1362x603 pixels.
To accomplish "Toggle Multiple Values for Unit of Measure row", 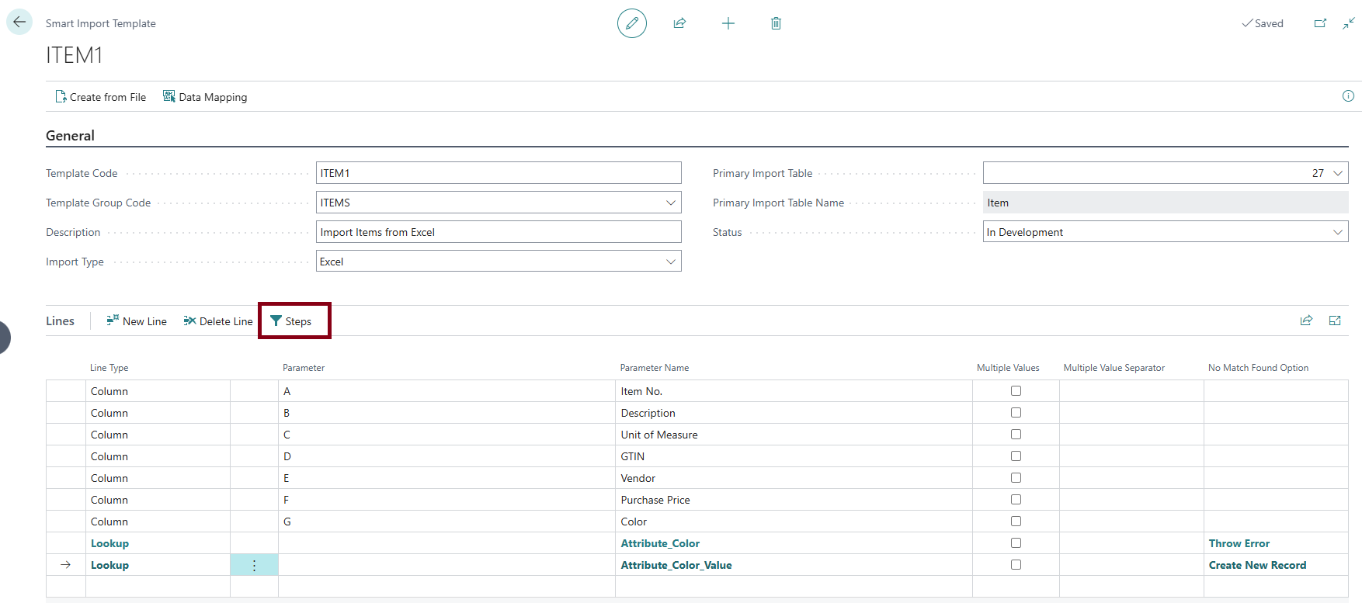I will tap(1016, 435).
